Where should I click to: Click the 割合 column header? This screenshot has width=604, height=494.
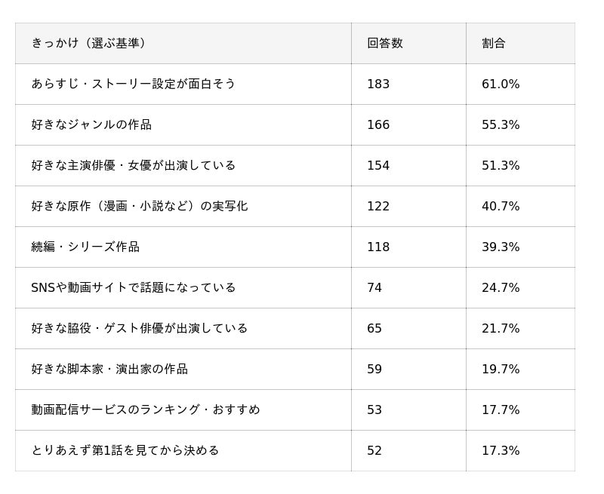[494, 43]
